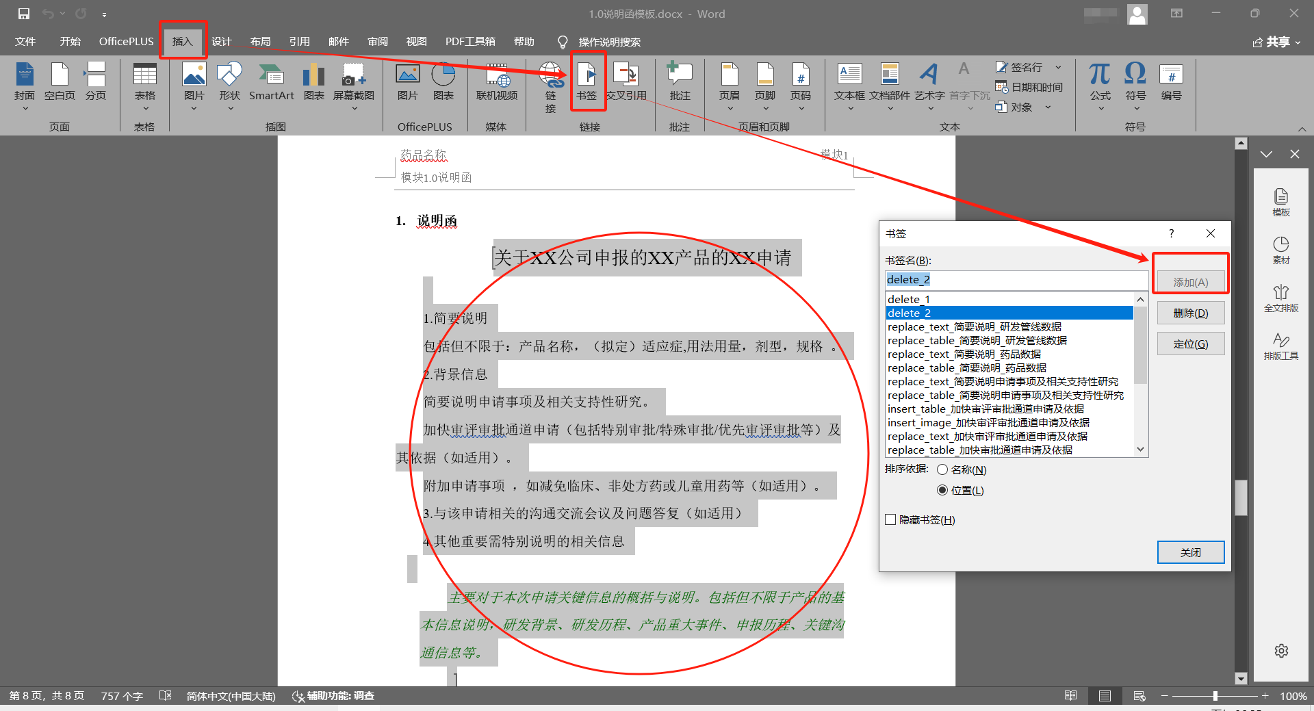Viewport: 1314px width, 711px height.
Task: Switch to Web Layout view in status bar
Action: [x=1139, y=696]
